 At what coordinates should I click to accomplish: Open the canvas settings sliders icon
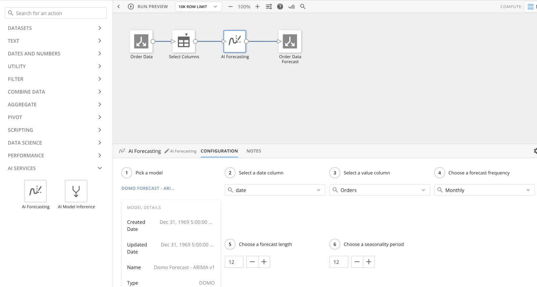click(x=269, y=6)
